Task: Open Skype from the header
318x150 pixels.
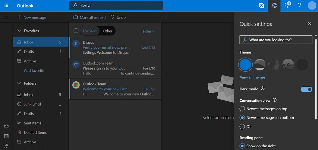Action: click(x=262, y=6)
